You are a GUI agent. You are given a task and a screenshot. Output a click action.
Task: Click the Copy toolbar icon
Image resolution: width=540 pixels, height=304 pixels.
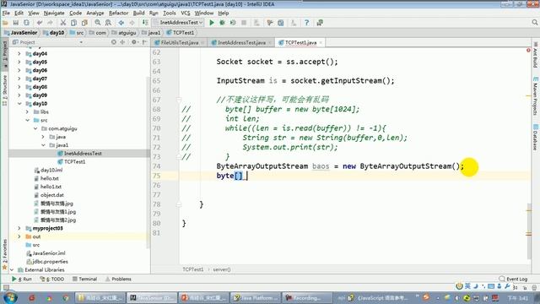(x=73, y=23)
